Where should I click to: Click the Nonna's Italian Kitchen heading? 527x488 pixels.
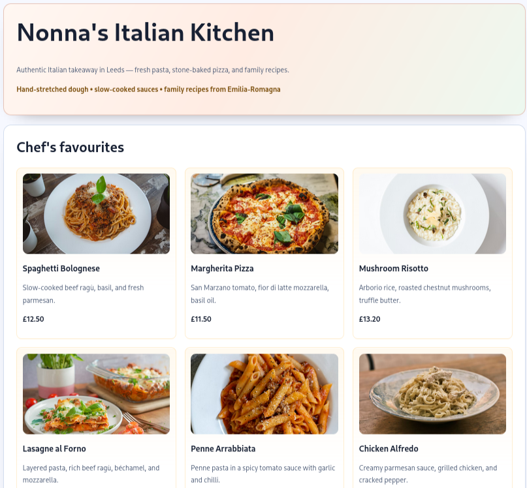(x=146, y=32)
